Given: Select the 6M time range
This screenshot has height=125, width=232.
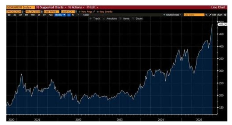Looking at the screenshot, I should click(x=26, y=15).
